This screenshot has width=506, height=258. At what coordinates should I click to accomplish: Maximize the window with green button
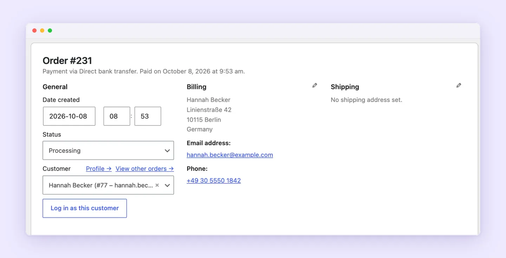50,30
